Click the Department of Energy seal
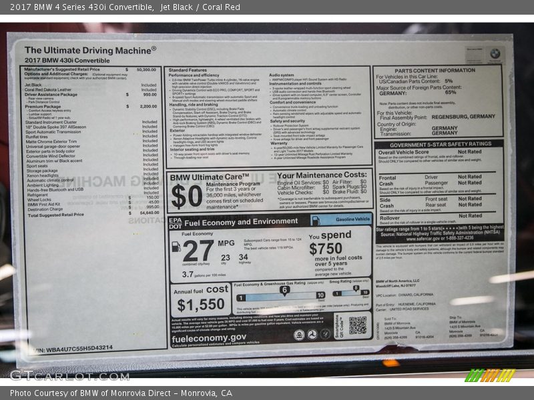 [325, 335]
